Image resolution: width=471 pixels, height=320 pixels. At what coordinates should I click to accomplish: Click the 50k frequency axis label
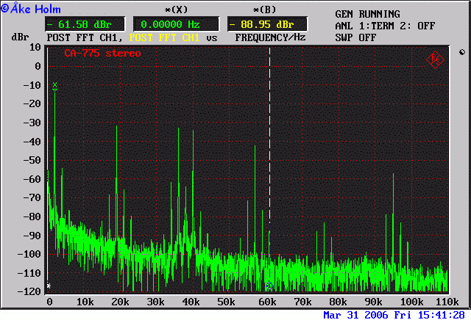click(226, 302)
